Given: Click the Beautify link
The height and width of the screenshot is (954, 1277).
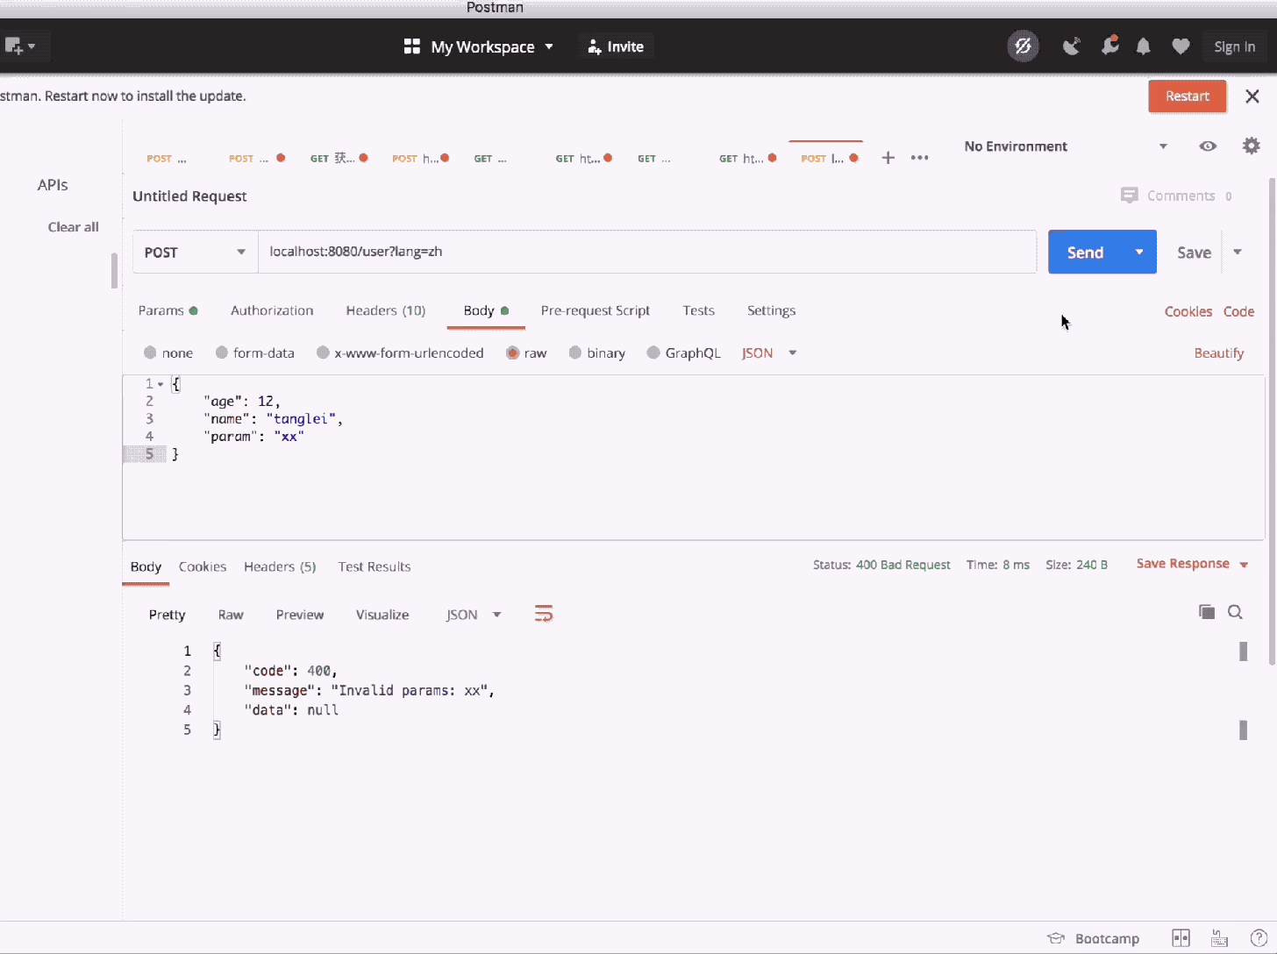Looking at the screenshot, I should [1218, 353].
